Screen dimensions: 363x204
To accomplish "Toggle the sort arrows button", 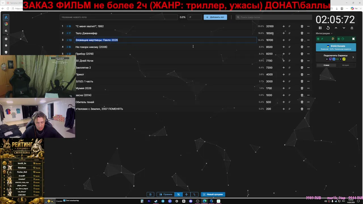I will (194, 194).
